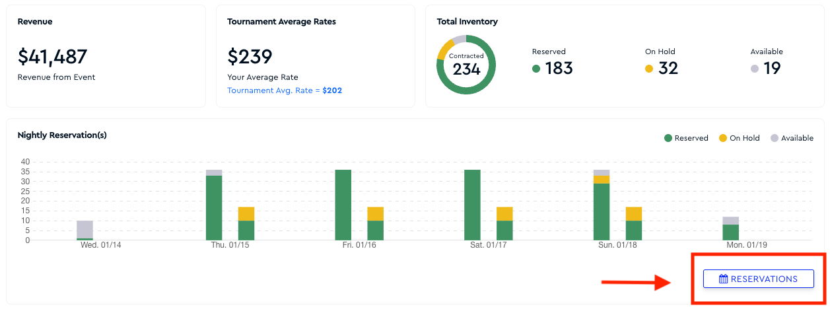The image size is (830, 317).
Task: Click the tall green Fri. 01/16 bar
Action: coord(343,205)
